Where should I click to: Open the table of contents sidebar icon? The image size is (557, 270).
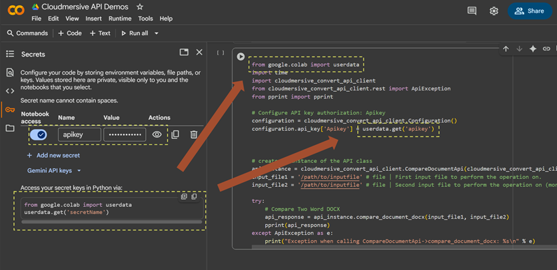[x=10, y=54]
